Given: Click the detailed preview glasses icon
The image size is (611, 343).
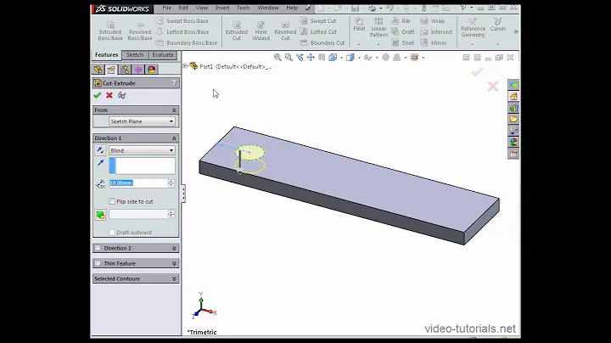Looking at the screenshot, I should pos(122,95).
